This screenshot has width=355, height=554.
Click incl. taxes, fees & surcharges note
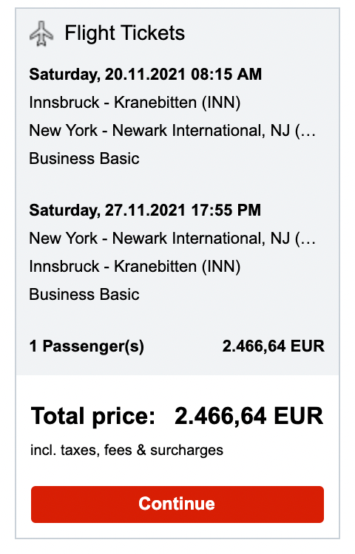click(126, 450)
